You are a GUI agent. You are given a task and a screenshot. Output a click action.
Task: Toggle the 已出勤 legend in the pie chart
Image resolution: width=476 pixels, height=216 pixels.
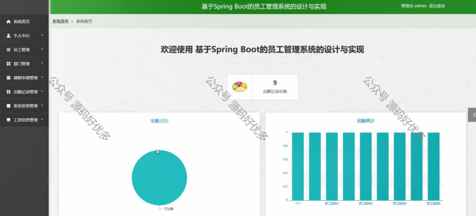[x=169, y=209]
